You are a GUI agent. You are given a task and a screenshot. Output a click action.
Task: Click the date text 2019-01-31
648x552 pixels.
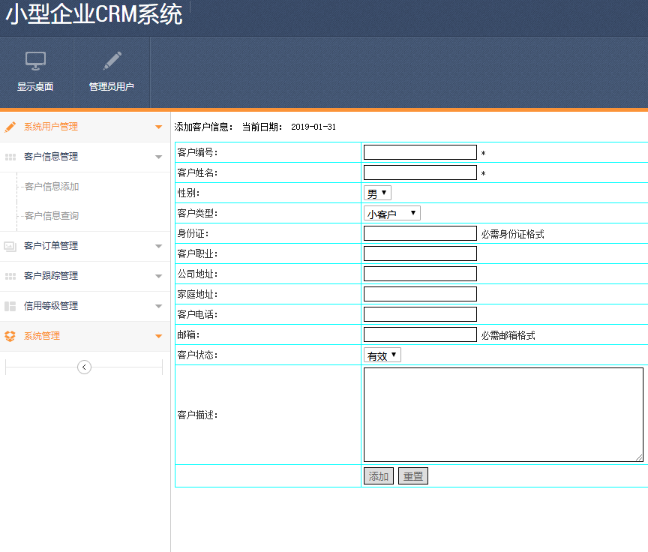313,127
